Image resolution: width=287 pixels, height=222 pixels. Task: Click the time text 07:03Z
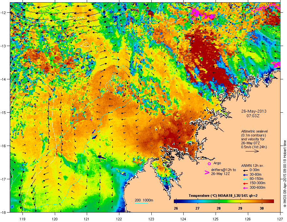253,116
